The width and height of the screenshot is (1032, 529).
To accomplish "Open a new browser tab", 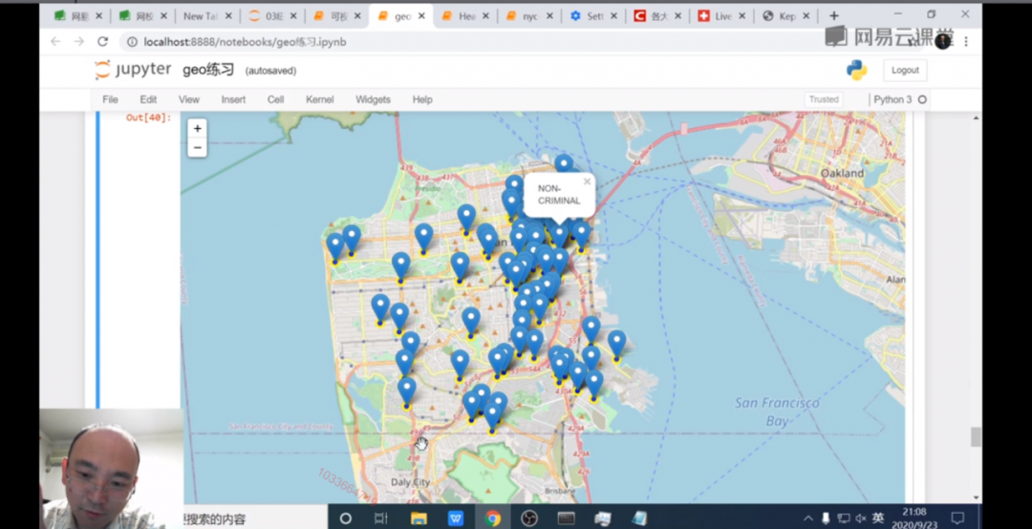I will tap(833, 16).
